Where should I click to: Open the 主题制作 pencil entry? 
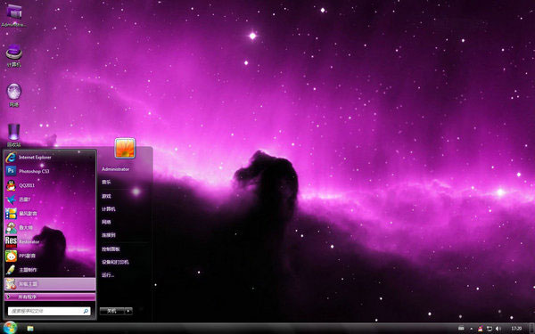(50, 270)
